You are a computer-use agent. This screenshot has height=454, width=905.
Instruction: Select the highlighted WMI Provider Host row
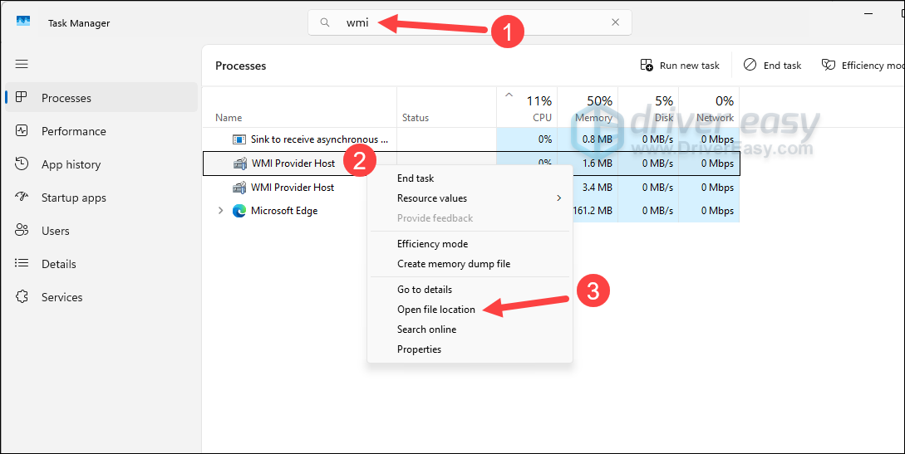point(471,164)
